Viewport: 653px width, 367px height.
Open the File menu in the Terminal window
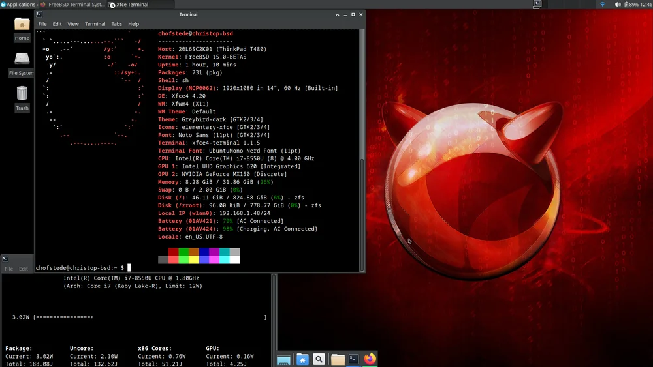point(42,24)
